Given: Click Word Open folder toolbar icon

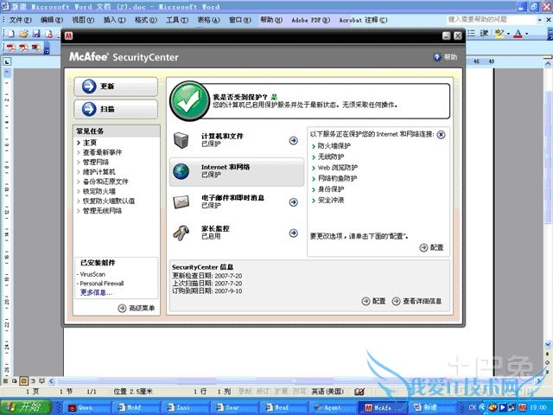Looking at the screenshot, I should point(23,34).
